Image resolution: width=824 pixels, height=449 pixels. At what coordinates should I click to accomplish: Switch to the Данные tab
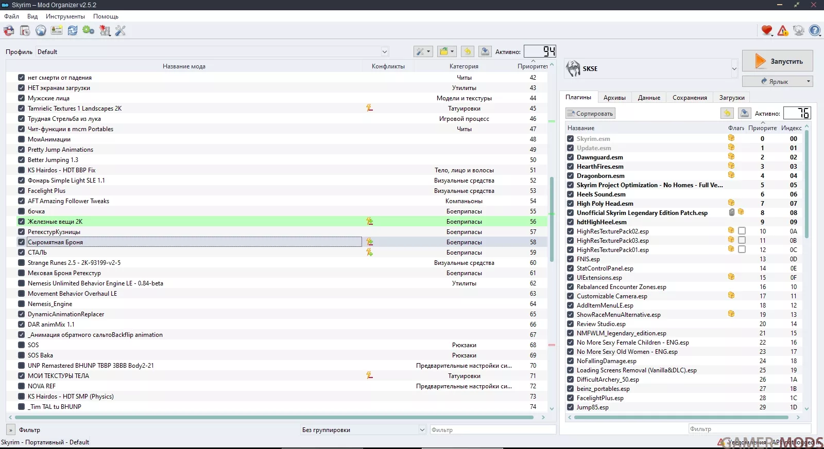click(x=649, y=98)
